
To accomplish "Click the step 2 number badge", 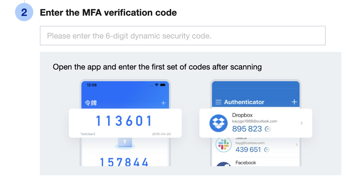I will [24, 13].
